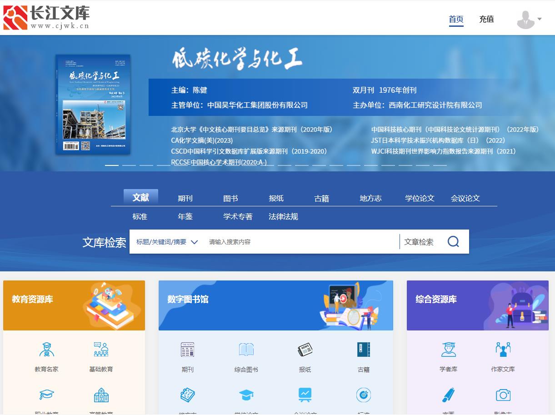The image size is (555, 415).
Task: Open the 低碳化学与化工 journal cover image
Action: click(x=93, y=105)
